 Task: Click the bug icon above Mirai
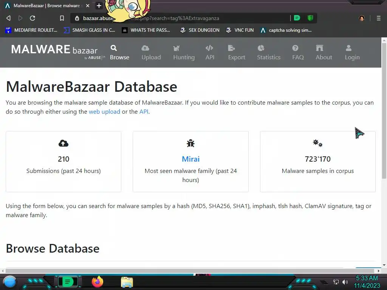tap(190, 143)
